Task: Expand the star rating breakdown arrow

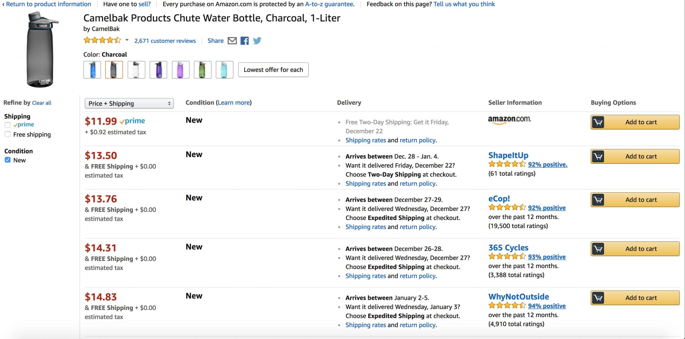Action: (x=127, y=40)
